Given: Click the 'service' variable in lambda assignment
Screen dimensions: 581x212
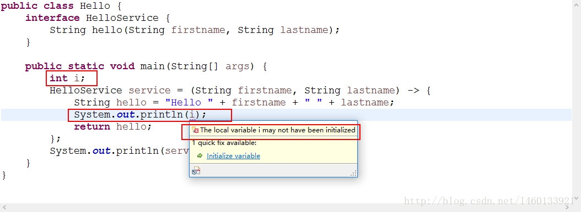Looking at the screenshot, I should pyautogui.click(x=149, y=91).
